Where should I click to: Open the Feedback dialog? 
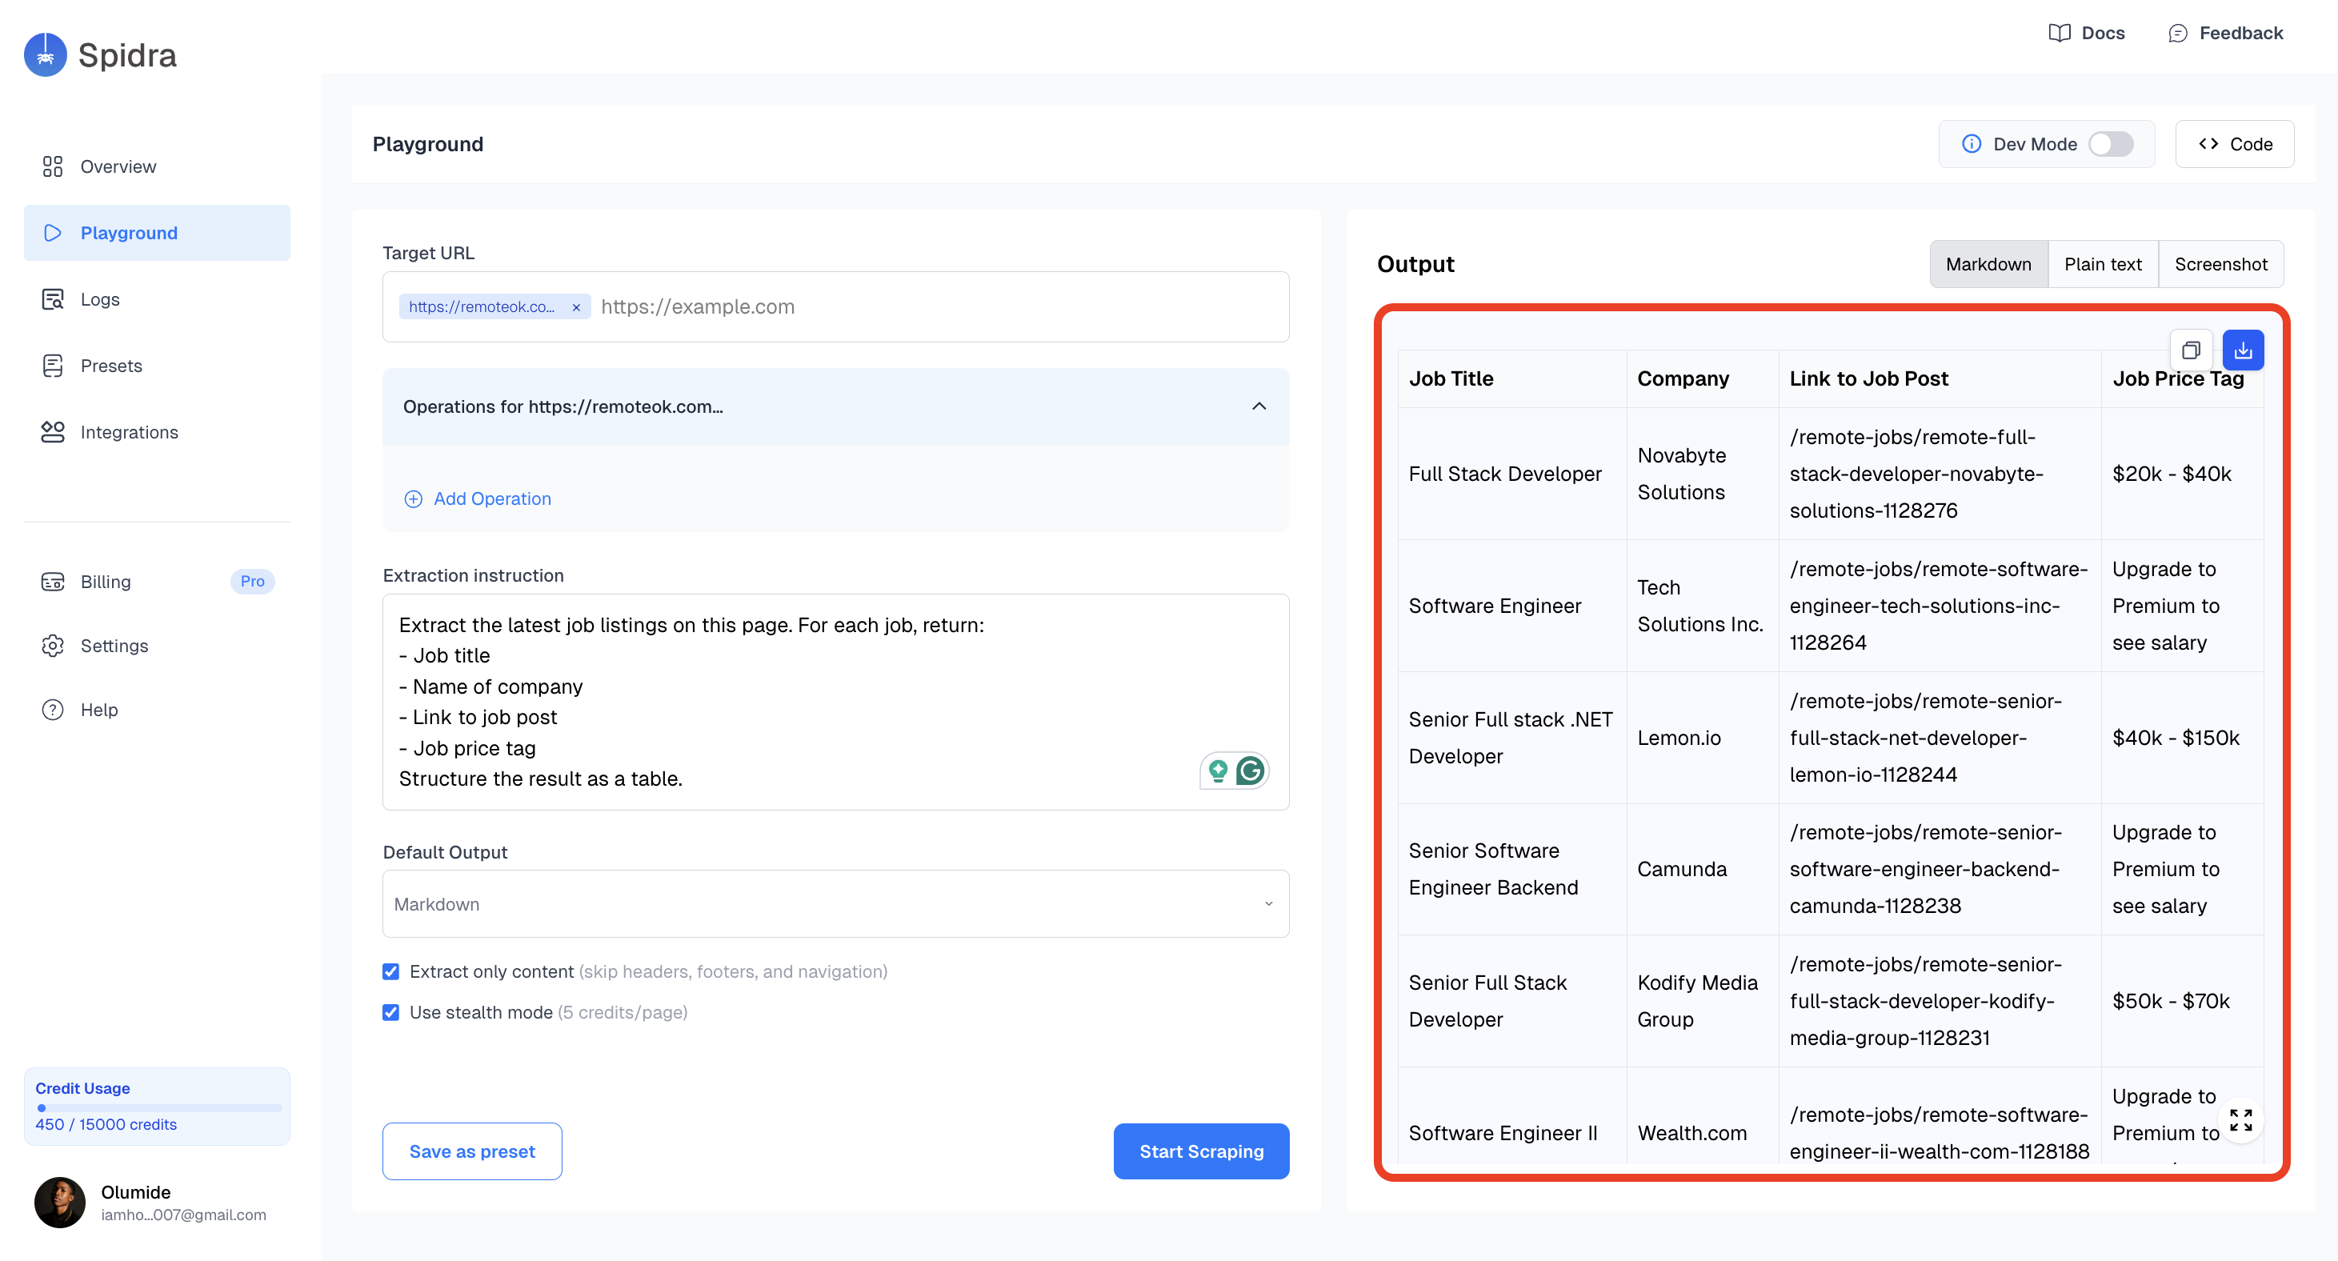point(2225,32)
